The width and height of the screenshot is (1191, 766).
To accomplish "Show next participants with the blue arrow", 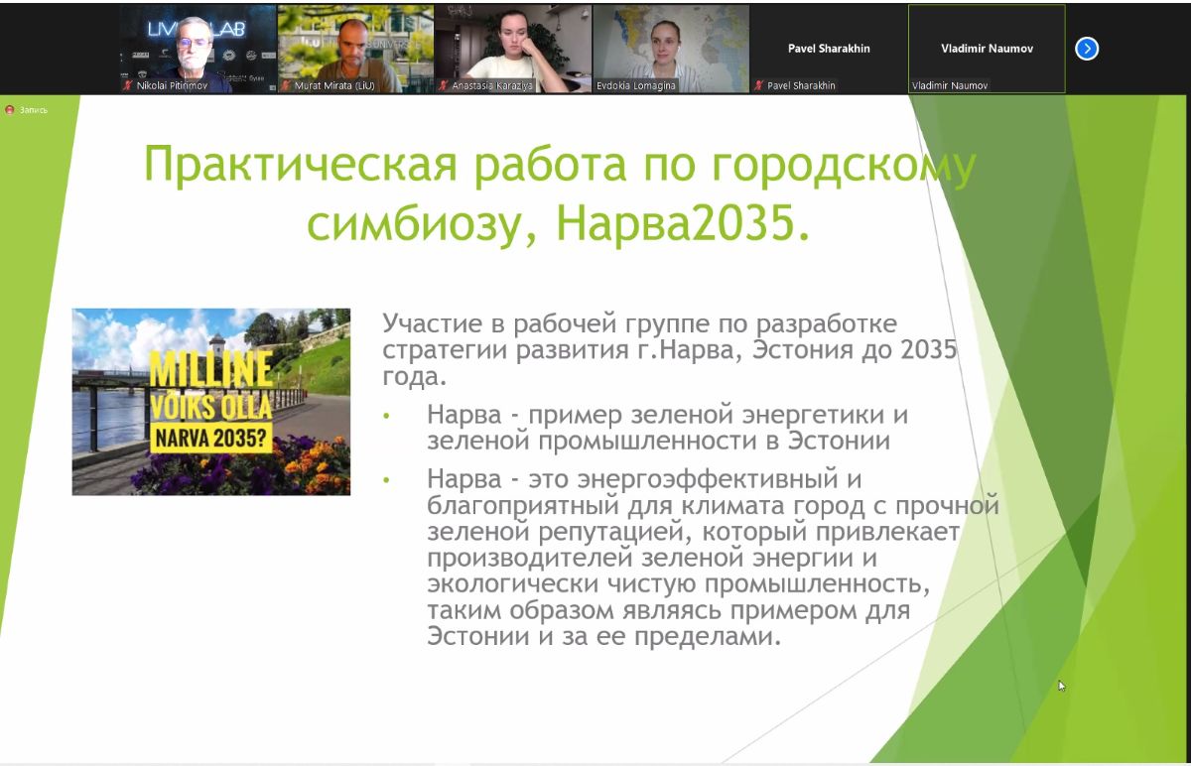I will (1087, 49).
